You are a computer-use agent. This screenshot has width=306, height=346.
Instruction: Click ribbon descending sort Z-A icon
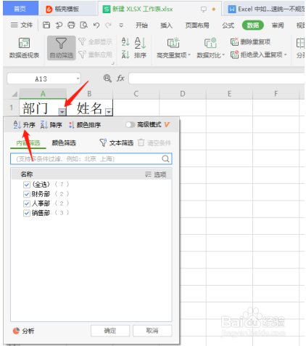point(125,55)
